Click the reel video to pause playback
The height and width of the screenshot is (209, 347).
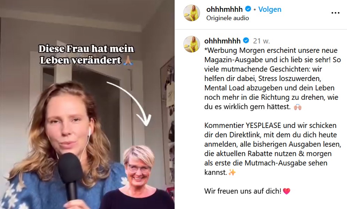87,104
